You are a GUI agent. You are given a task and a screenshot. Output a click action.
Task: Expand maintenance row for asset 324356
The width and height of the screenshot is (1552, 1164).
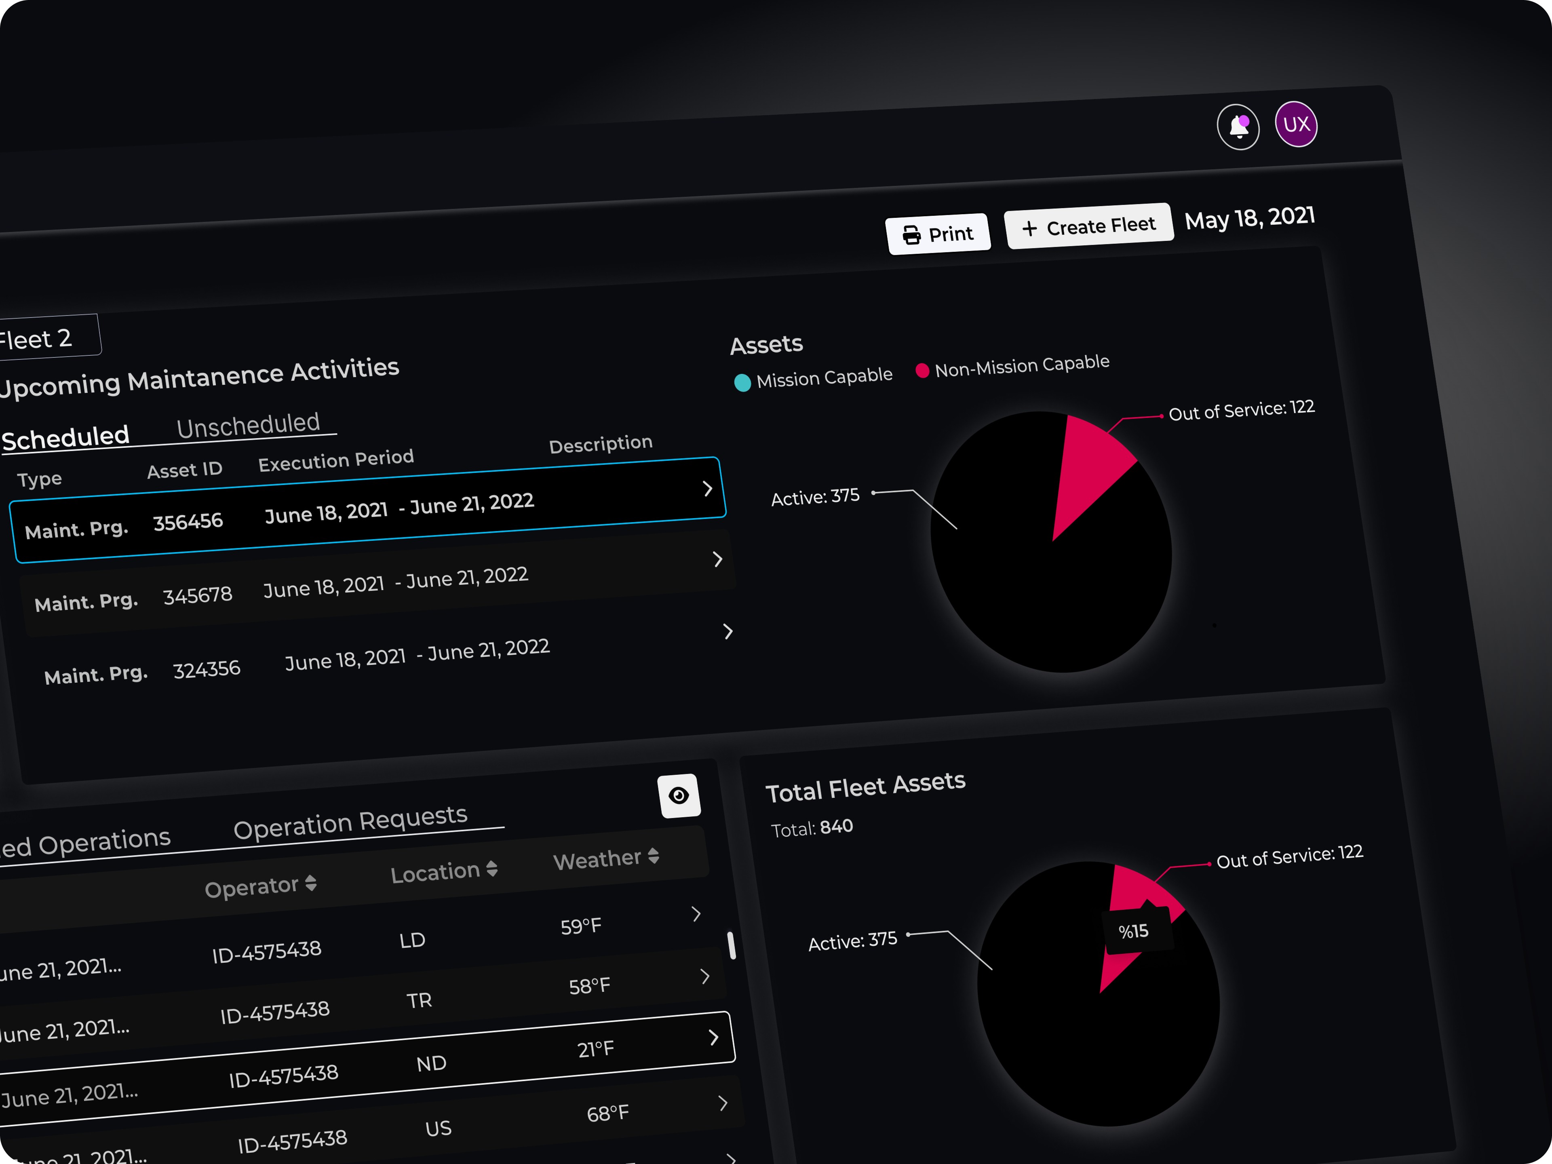(x=727, y=631)
